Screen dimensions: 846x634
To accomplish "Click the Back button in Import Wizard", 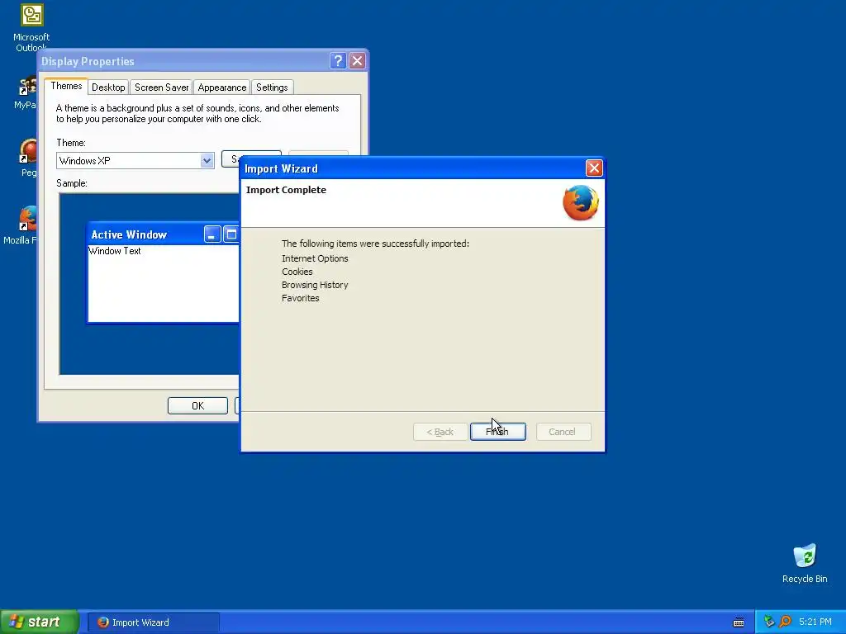I will (440, 432).
